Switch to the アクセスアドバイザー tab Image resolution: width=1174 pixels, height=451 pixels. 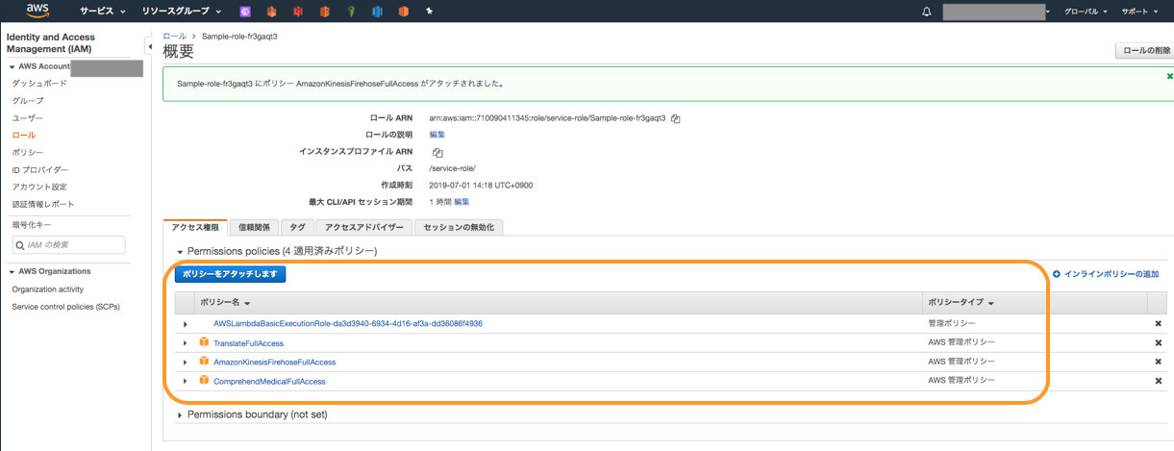tap(364, 228)
